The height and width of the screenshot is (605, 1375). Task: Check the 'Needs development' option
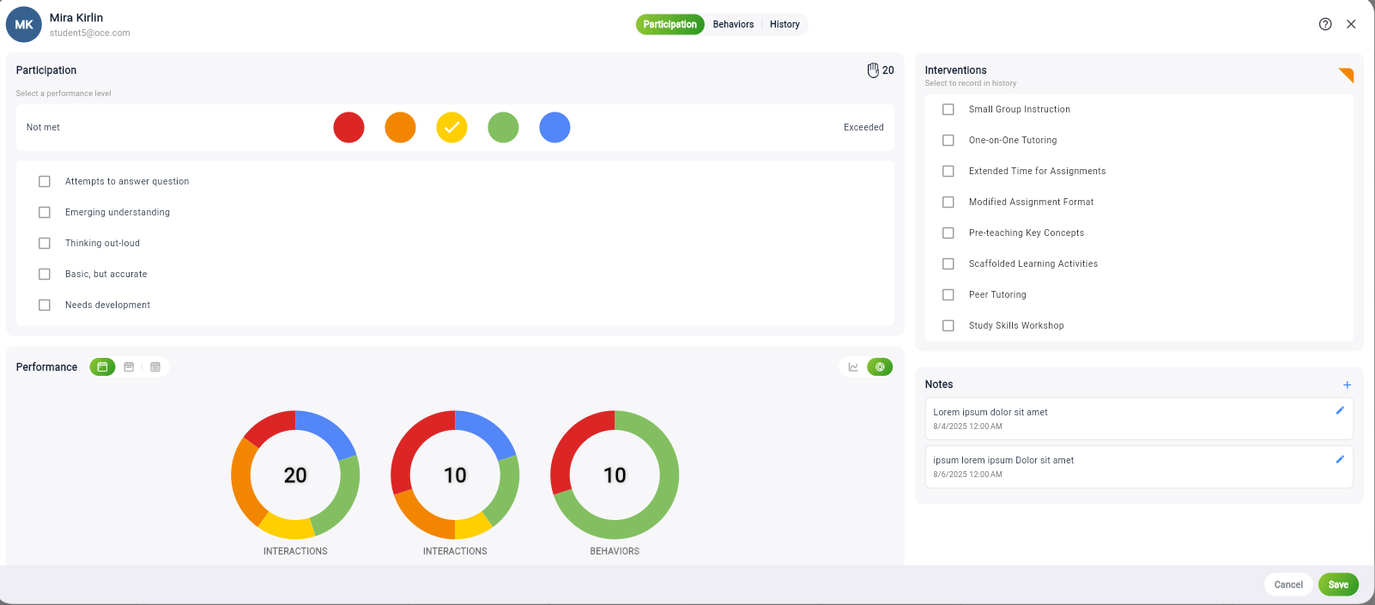pyautogui.click(x=45, y=306)
